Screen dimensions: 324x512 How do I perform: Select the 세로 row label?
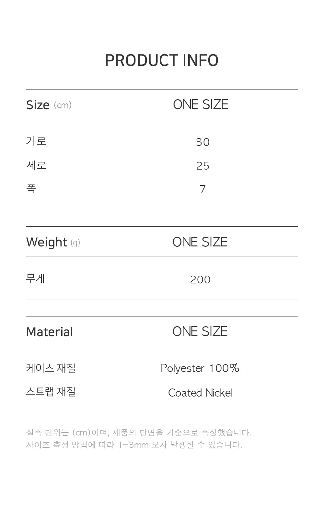tap(36, 165)
